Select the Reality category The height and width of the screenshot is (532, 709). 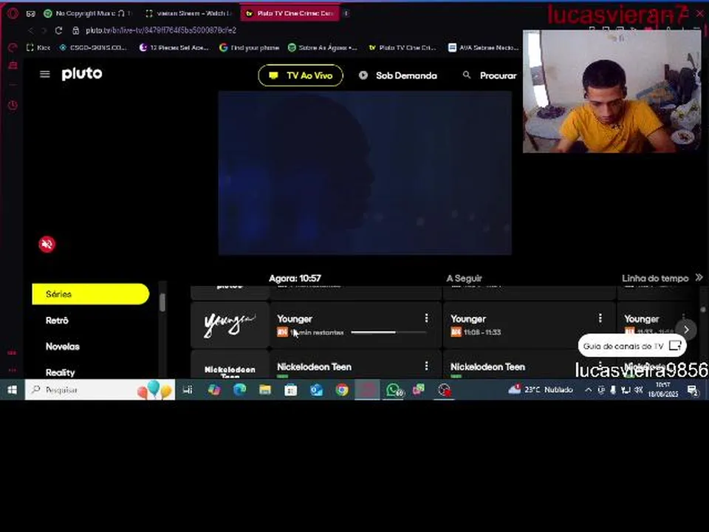(60, 372)
